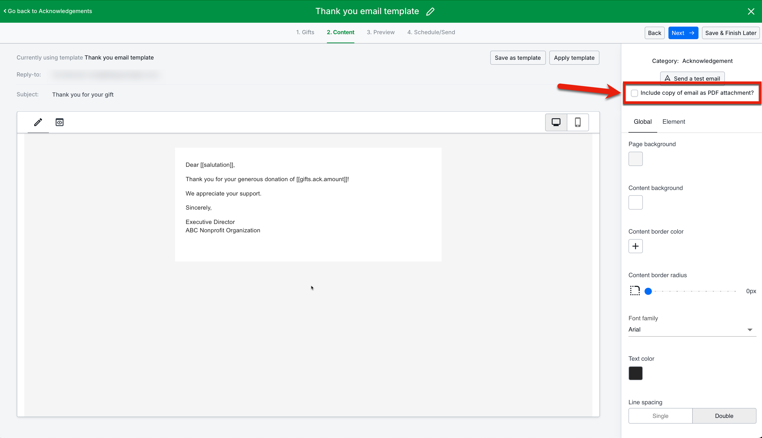The width and height of the screenshot is (762, 438).
Task: Click Apply template button
Action: 574,58
